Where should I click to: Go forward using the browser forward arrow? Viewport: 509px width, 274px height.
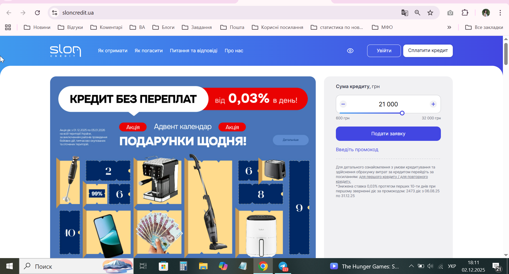point(23,13)
